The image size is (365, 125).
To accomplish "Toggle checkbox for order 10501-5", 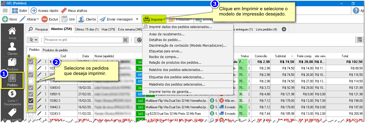I will pyautogui.click(x=31, y=94).
